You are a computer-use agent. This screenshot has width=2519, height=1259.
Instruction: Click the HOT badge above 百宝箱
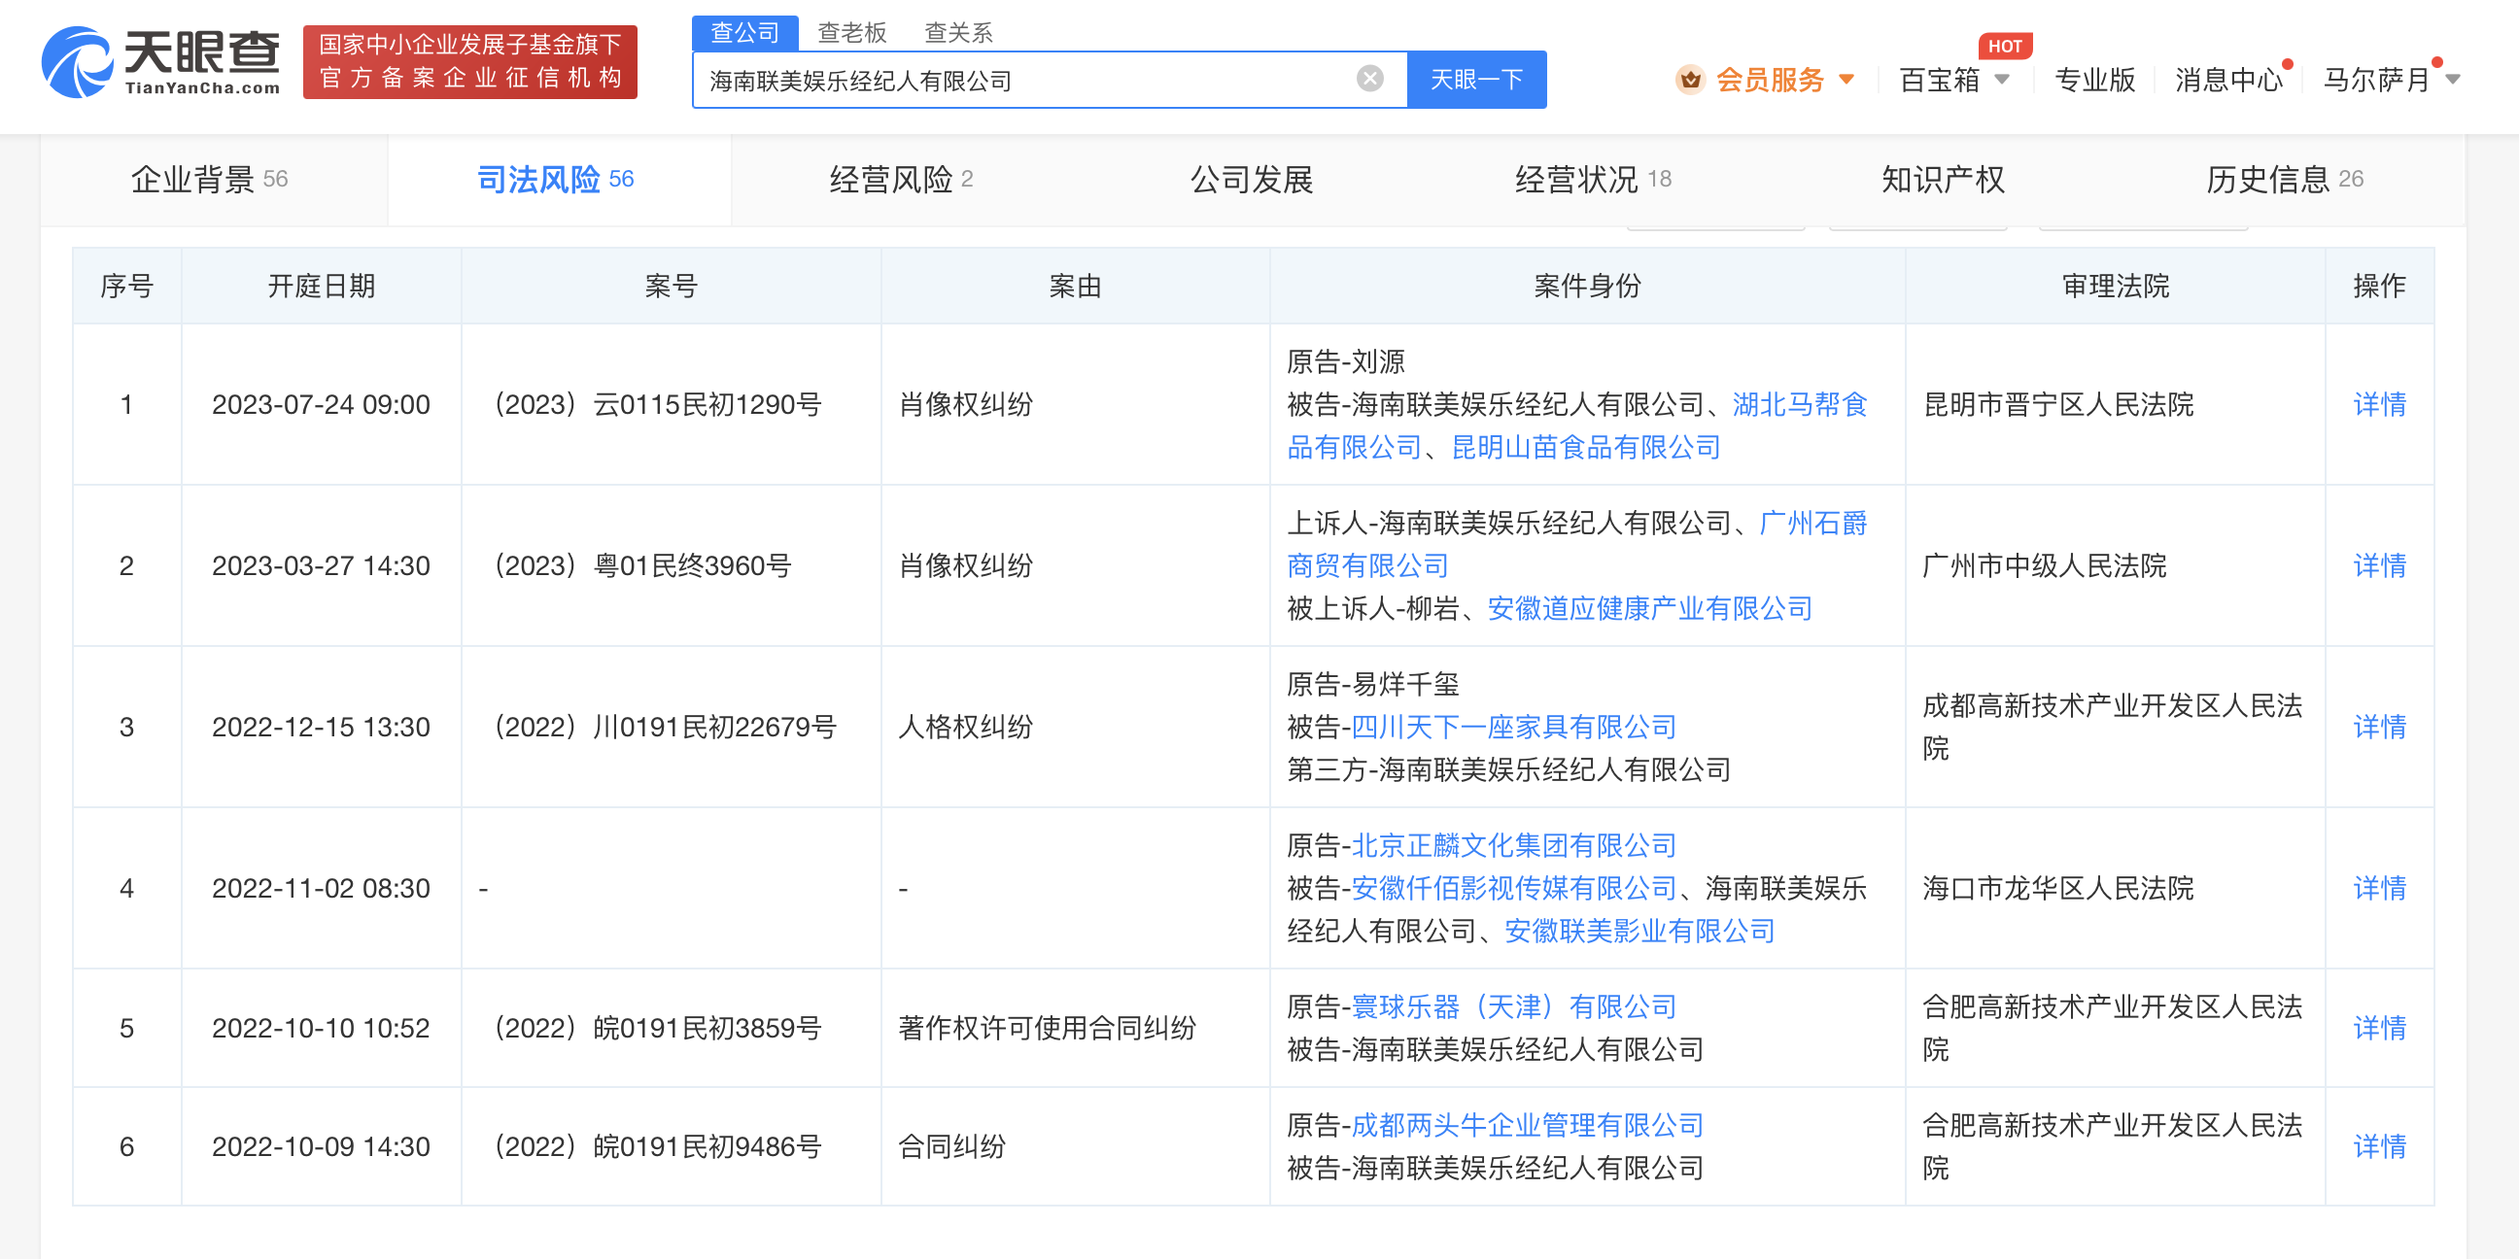pyautogui.click(x=2004, y=46)
